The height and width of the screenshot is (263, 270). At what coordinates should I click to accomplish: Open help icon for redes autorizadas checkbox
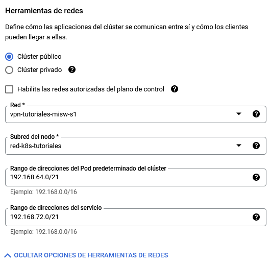pyautogui.click(x=175, y=89)
